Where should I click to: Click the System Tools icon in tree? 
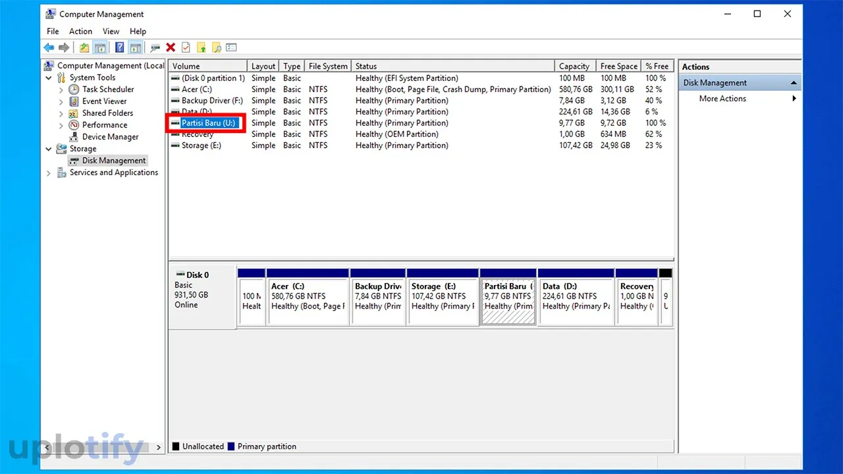point(61,78)
